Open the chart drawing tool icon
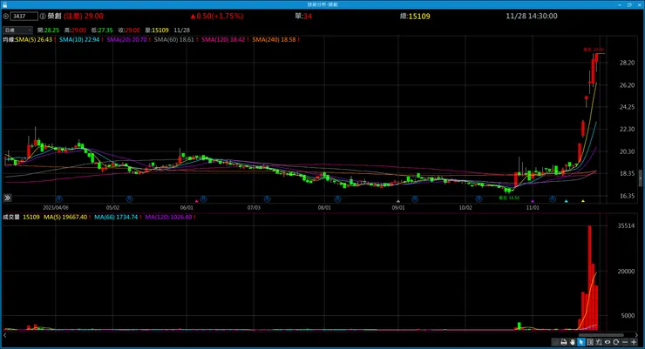Viewport: 645px width, 349px height. pos(599,342)
